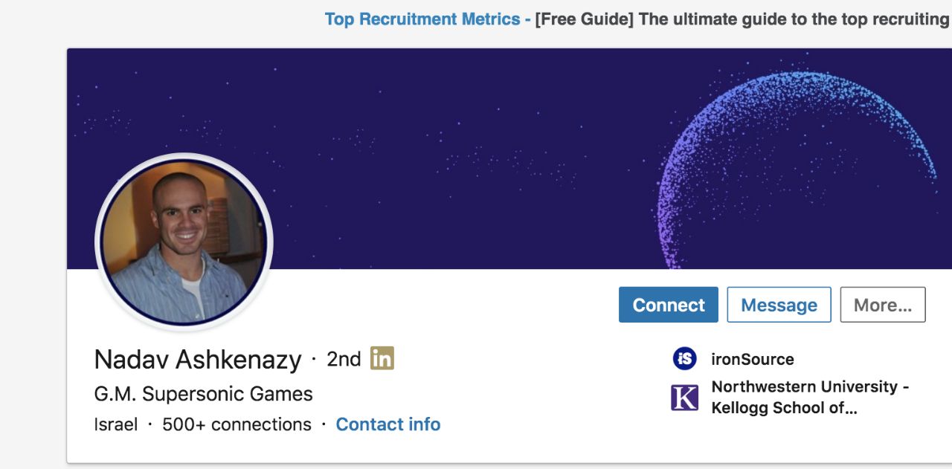Screen dimensions: 952x469
Task: Click the Top Recruitment Metrics ad link
Action: [422, 19]
